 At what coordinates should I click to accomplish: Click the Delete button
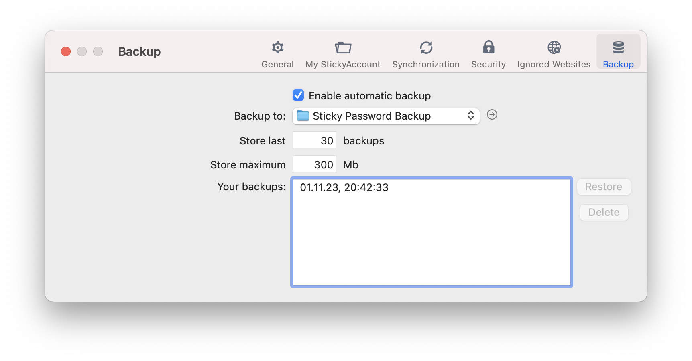coord(604,213)
